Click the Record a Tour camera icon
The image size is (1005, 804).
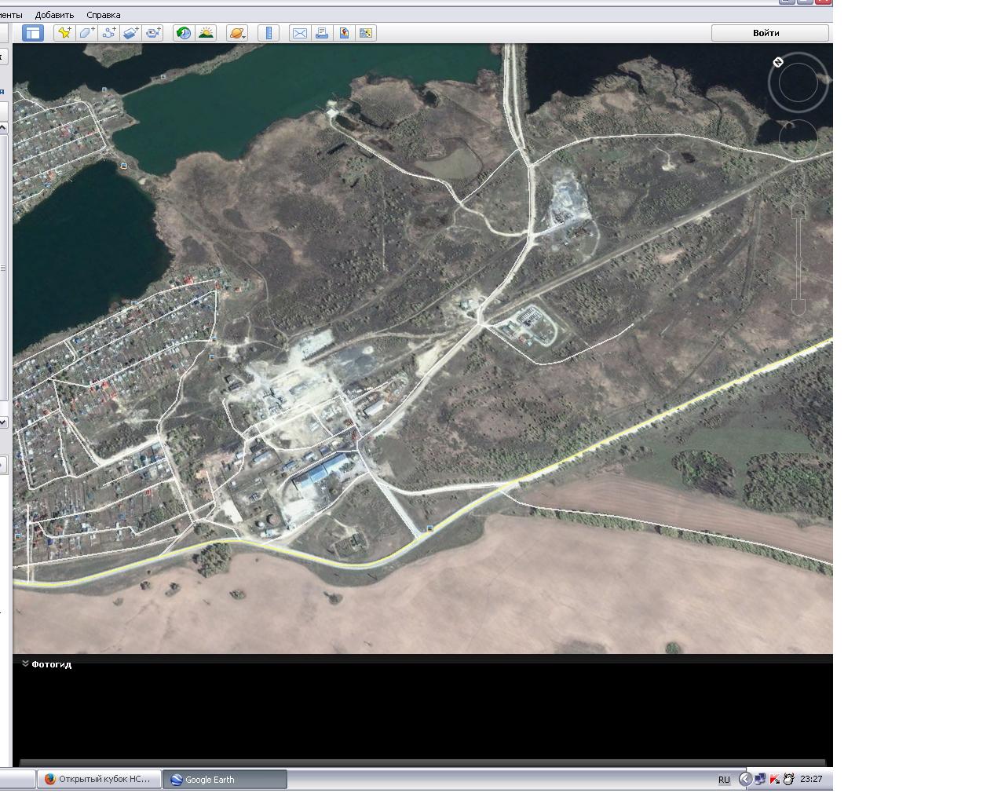(153, 33)
